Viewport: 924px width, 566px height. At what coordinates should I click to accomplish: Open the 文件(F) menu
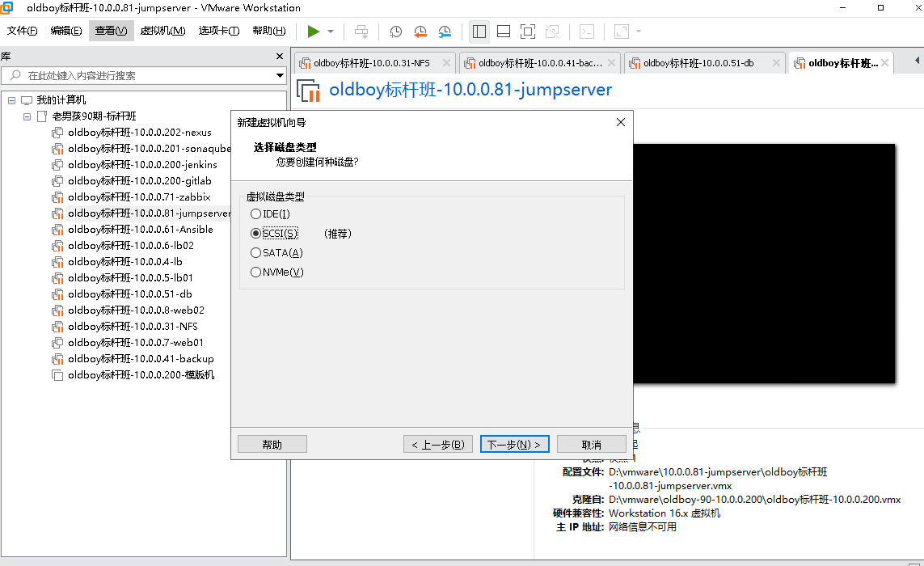click(23, 31)
